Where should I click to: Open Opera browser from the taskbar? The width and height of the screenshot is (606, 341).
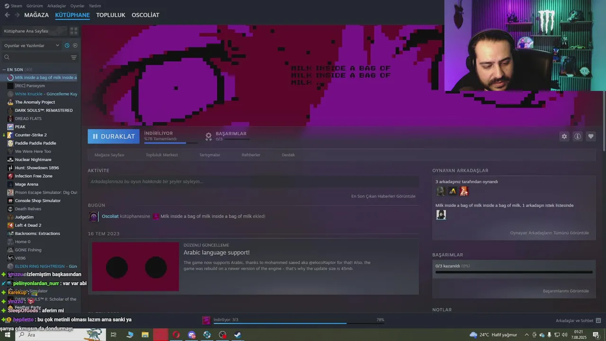(x=176, y=335)
